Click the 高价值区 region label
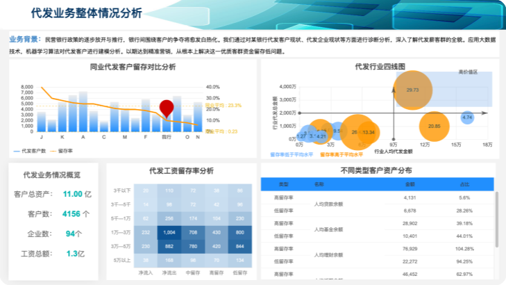Viewport: 506px width, 285px height. 468,72
